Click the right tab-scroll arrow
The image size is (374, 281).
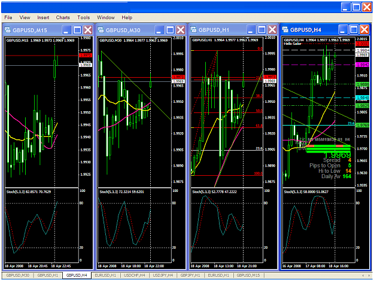click(x=369, y=276)
